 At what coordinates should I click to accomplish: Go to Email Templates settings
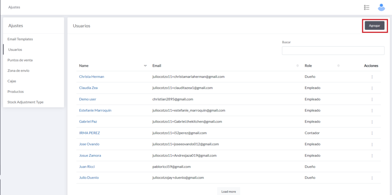[20, 39]
